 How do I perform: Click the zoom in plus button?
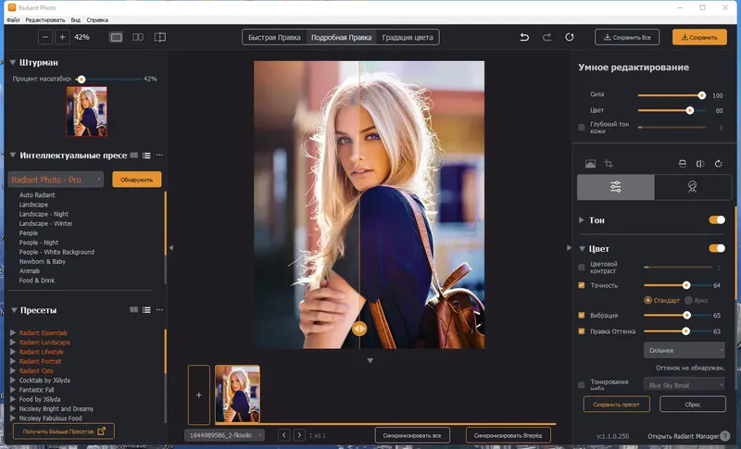[x=62, y=37]
